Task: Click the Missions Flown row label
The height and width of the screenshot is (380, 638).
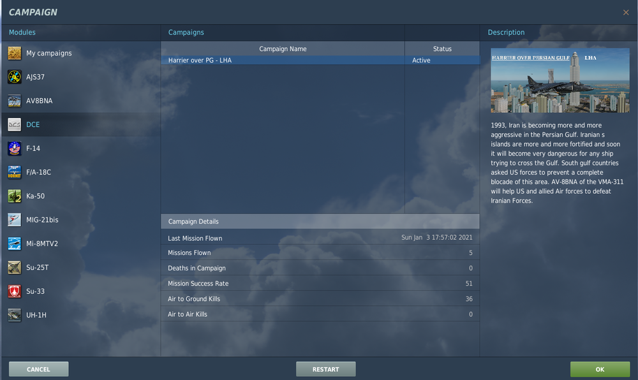Action: click(189, 252)
